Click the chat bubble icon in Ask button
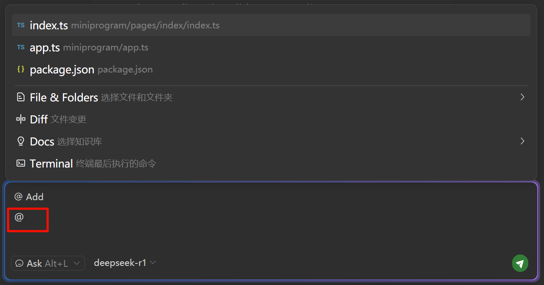The width and height of the screenshot is (544, 285). tap(19, 263)
